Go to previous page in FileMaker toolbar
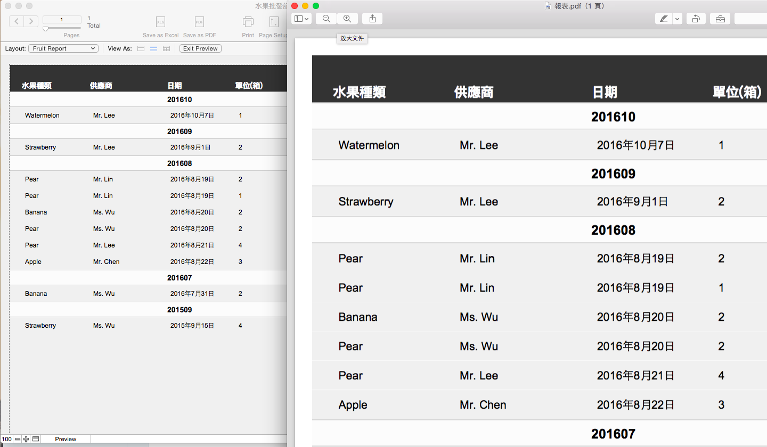This screenshot has height=447, width=767. tap(17, 21)
